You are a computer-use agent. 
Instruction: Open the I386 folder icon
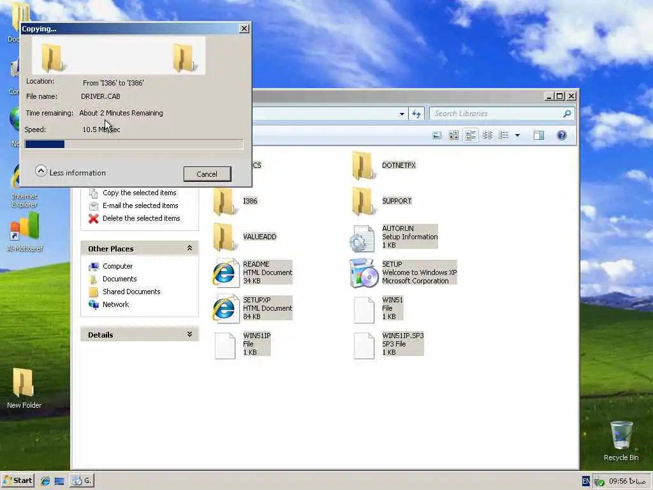pyautogui.click(x=225, y=201)
